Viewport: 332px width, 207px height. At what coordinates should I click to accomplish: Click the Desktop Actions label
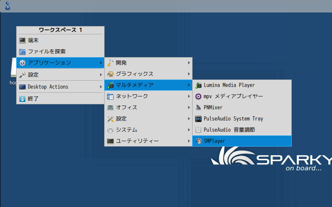48,87
